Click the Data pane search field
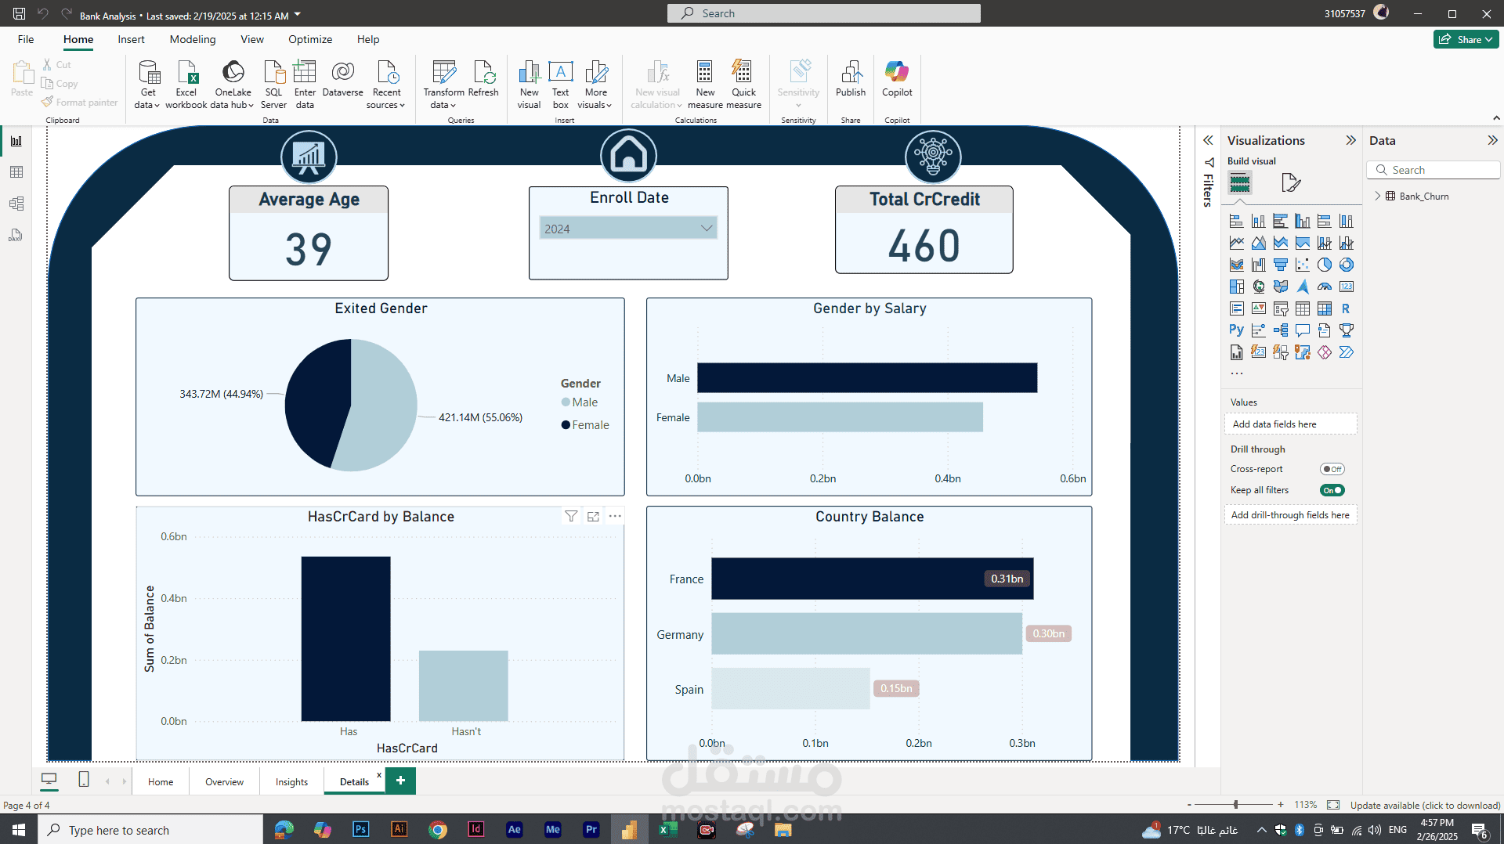The image size is (1504, 844). click(x=1433, y=170)
